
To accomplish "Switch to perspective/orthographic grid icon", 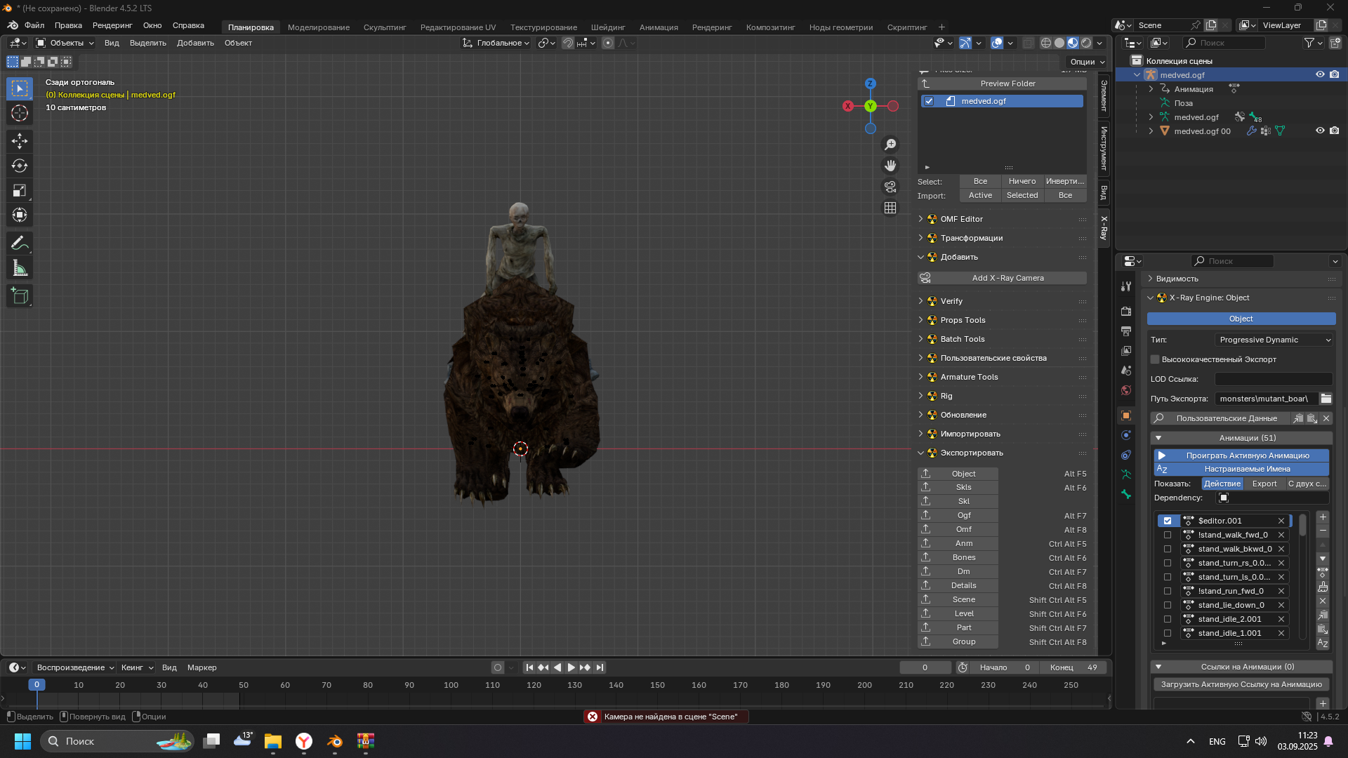I will (890, 208).
